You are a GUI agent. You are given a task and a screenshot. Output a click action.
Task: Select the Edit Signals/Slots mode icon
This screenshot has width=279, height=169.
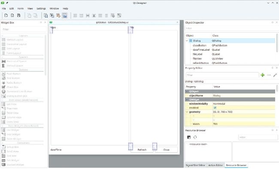tap(52, 15)
